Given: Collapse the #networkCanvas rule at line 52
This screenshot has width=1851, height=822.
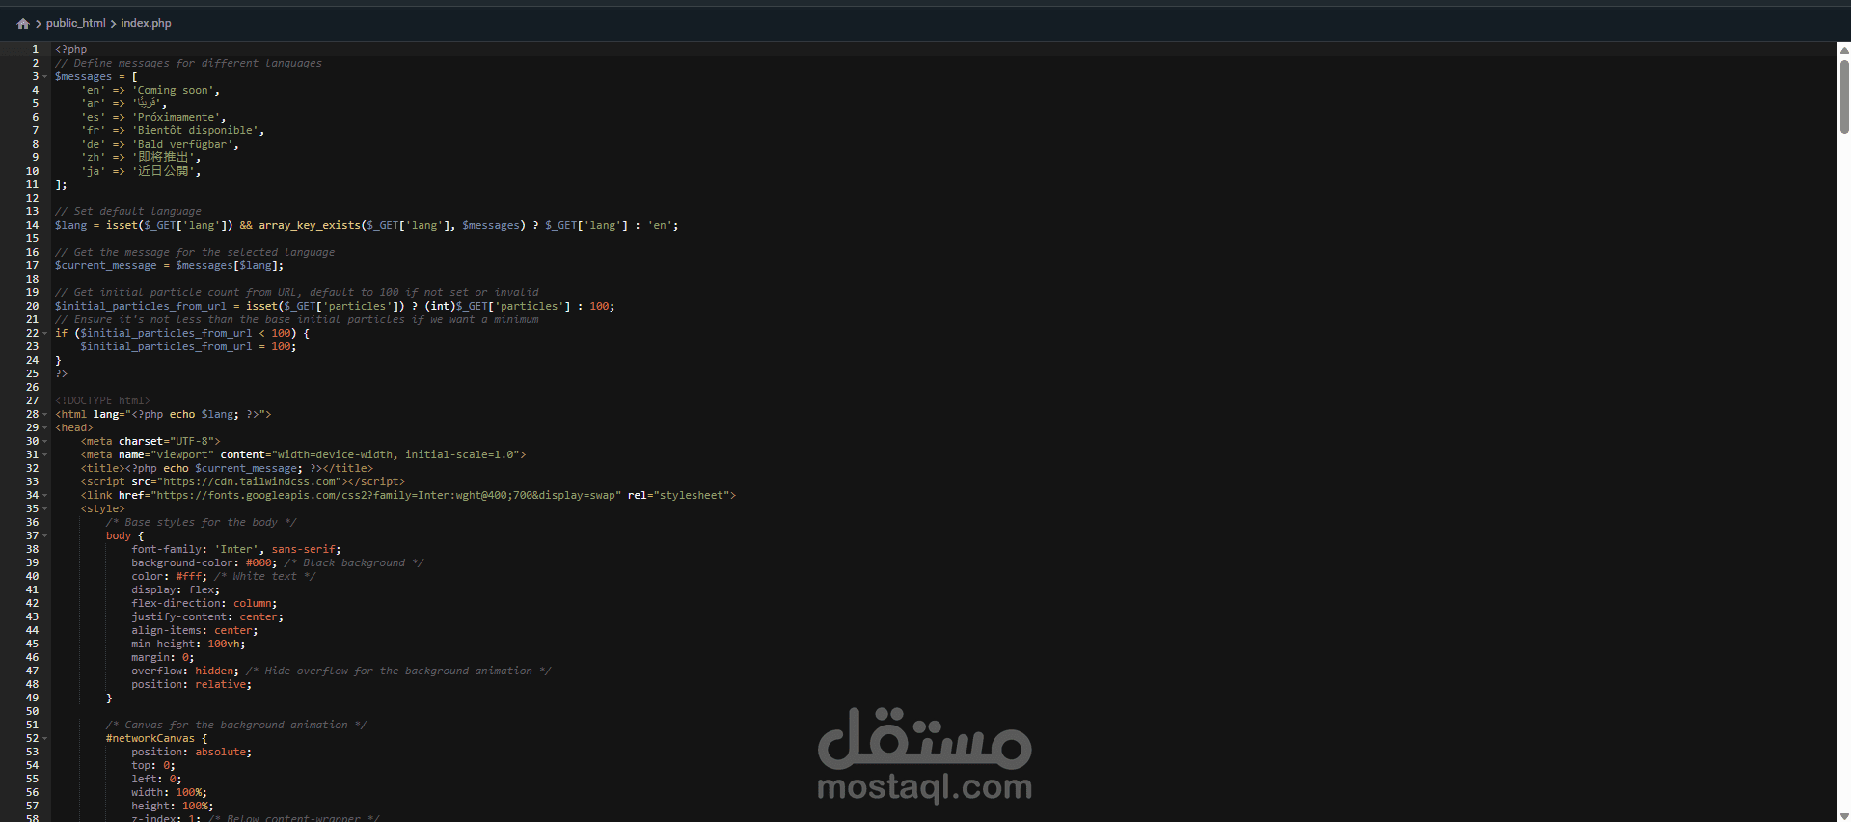Looking at the screenshot, I should (x=45, y=739).
